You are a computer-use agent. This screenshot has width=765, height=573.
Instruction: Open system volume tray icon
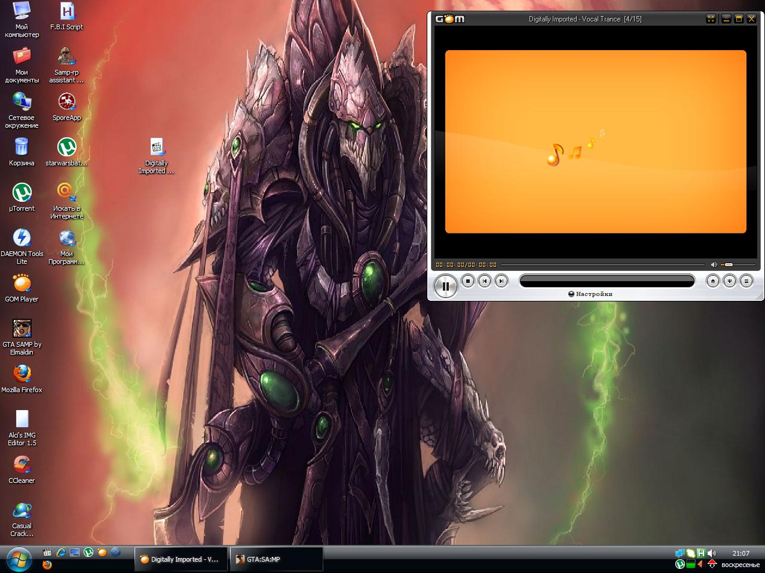tap(711, 553)
